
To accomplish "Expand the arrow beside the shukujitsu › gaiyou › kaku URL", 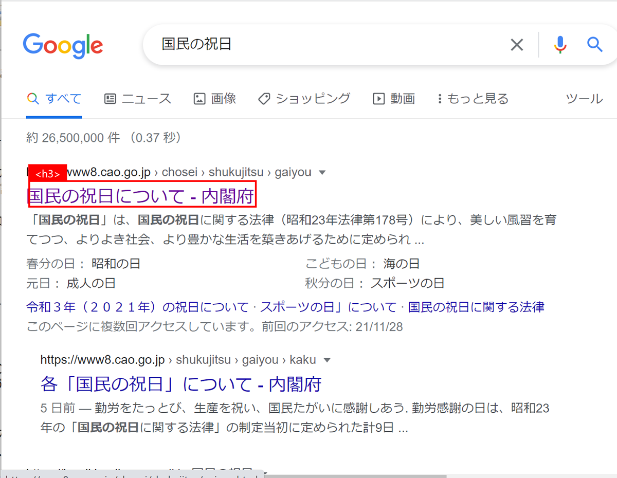I will [326, 360].
